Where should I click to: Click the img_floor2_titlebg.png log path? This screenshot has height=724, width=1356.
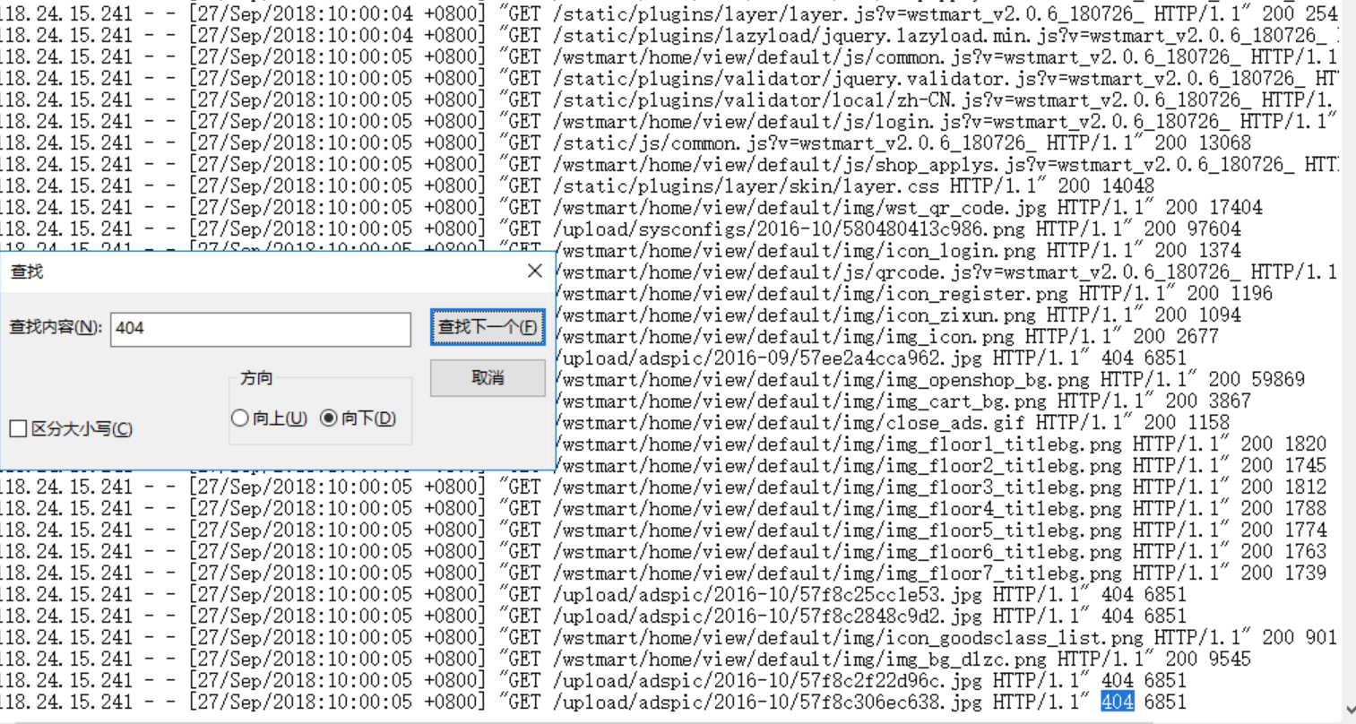coord(839,465)
